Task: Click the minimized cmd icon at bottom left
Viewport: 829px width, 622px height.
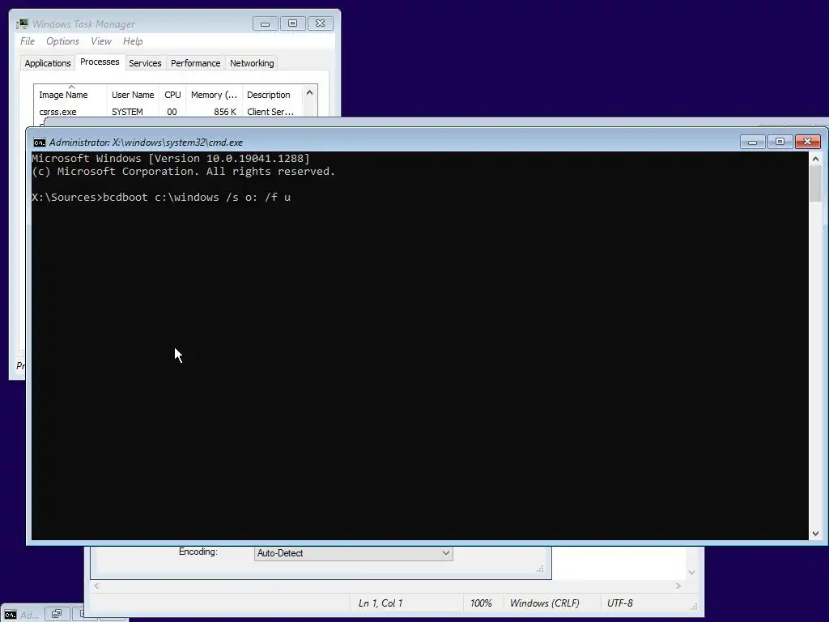Action: pos(11,615)
